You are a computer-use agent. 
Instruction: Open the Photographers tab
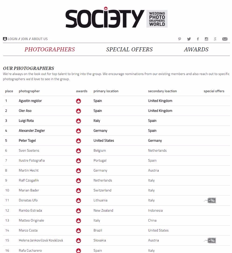pos(50,49)
